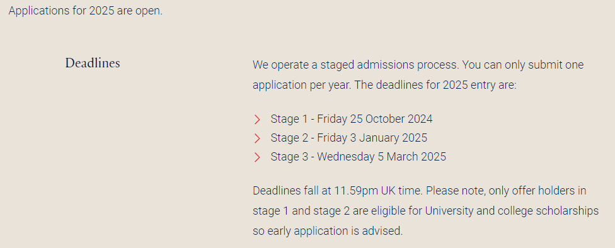
Task: Click the 'Wednesday 5 March 2025' date
Action: [381, 156]
